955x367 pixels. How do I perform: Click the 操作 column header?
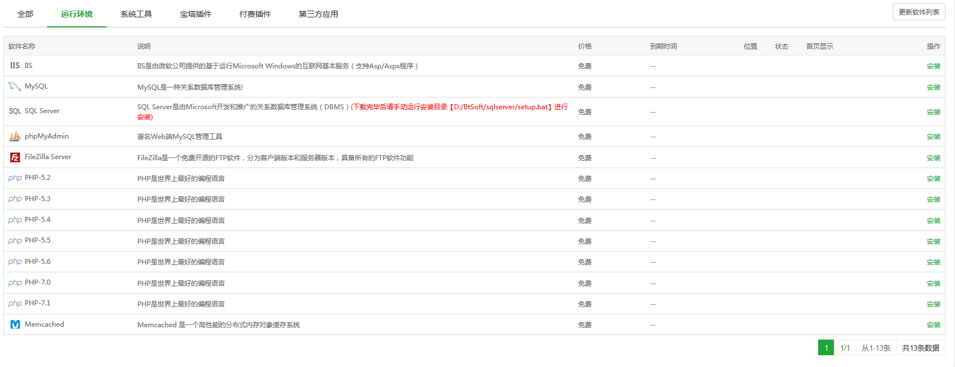[934, 47]
